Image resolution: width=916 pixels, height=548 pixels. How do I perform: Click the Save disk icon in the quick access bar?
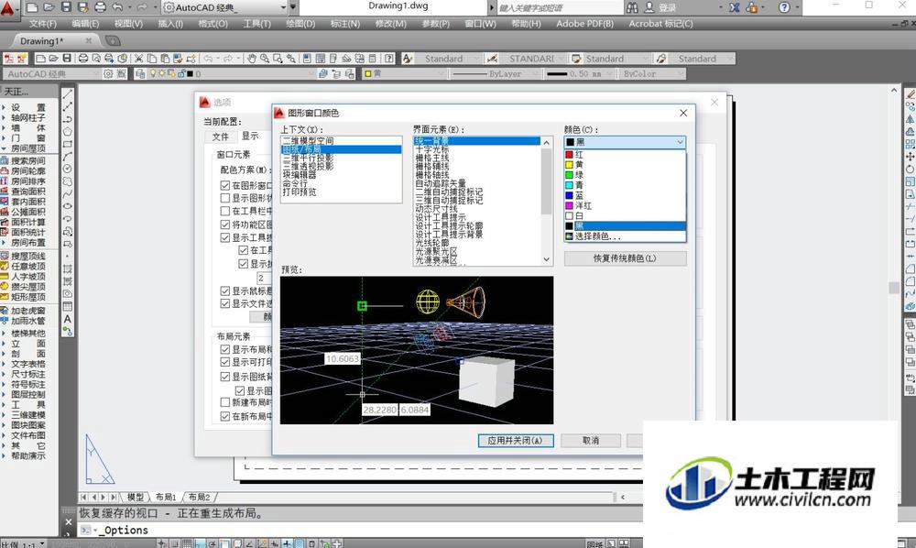pos(66,7)
